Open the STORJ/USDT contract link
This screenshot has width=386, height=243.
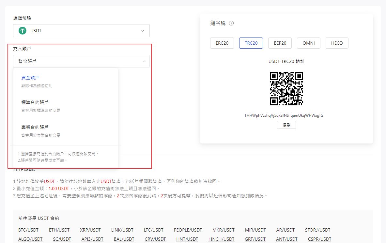coord(317,230)
